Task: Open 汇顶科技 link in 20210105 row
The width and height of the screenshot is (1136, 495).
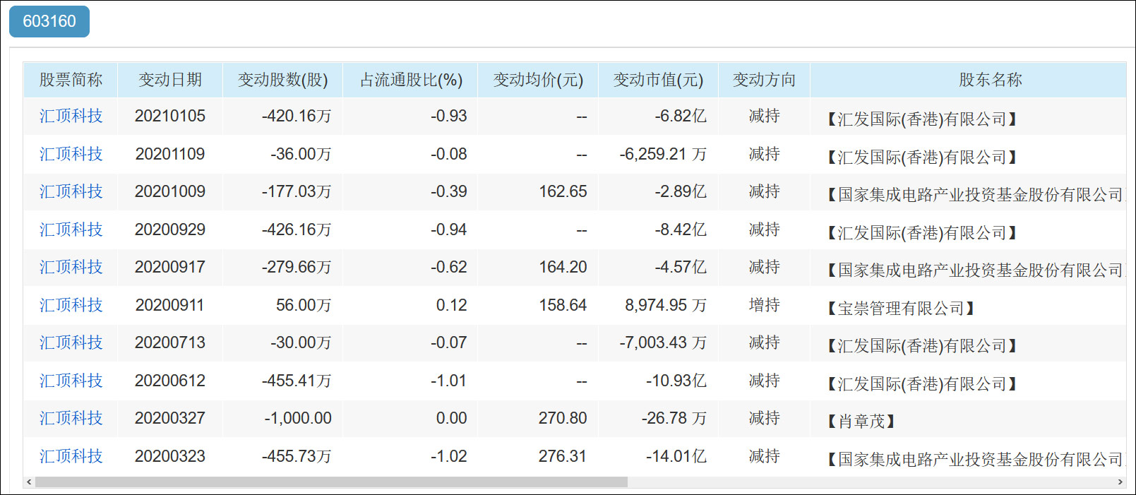Action: [x=71, y=116]
